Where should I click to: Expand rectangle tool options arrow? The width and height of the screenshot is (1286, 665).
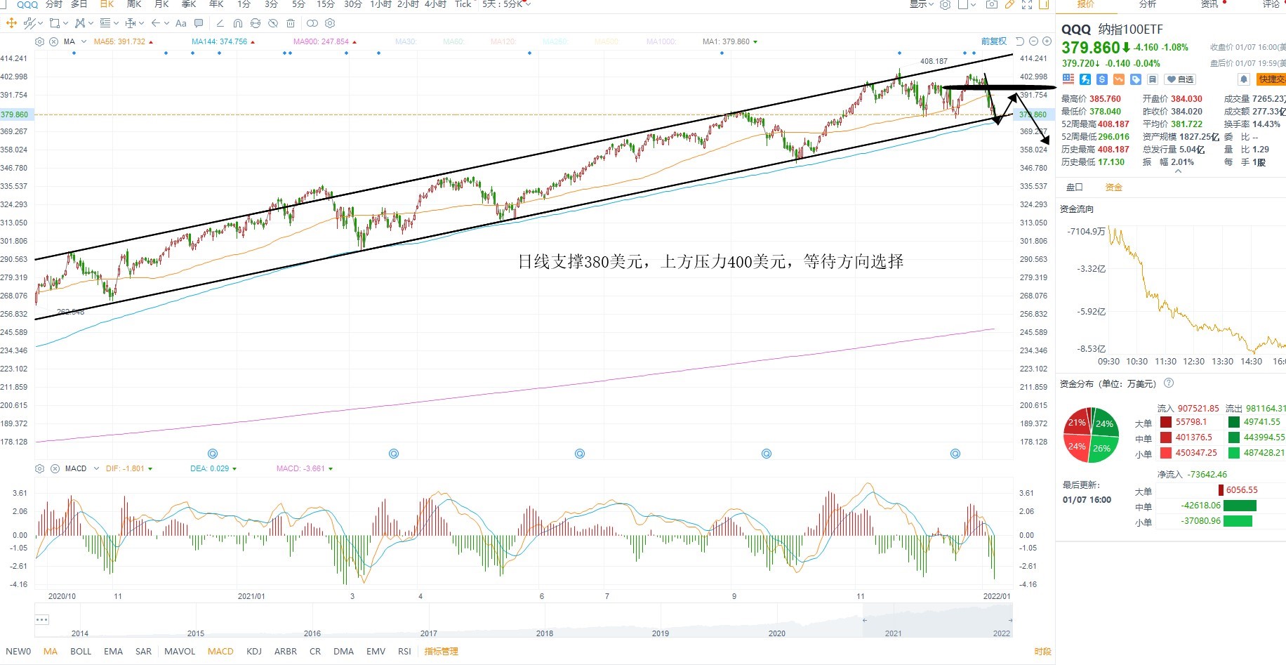point(65,23)
